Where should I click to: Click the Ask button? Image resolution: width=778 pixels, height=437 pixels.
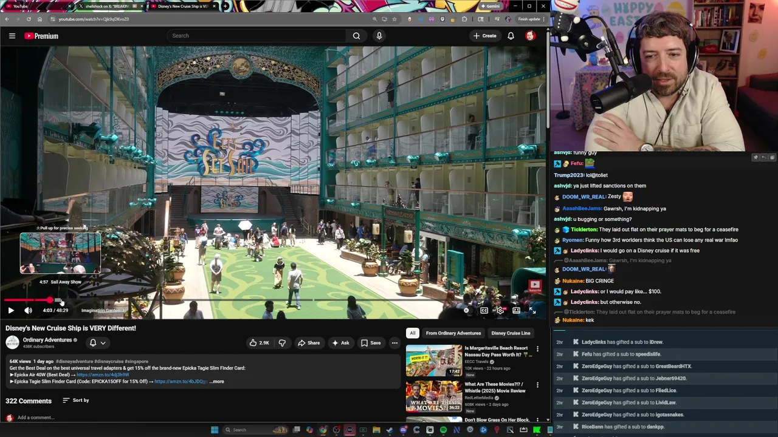point(340,343)
